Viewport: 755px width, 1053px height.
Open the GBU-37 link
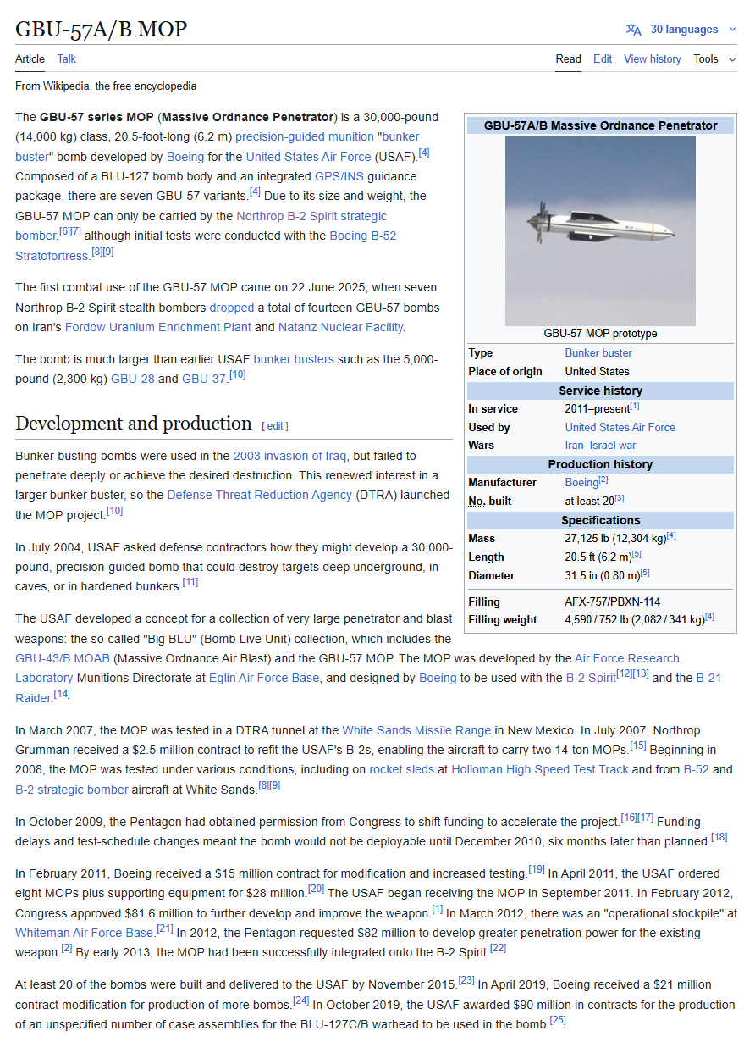click(x=204, y=379)
